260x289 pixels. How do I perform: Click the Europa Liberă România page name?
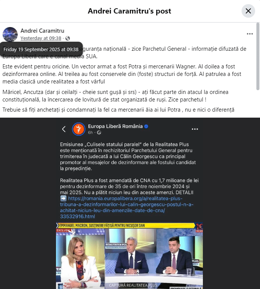point(115,126)
